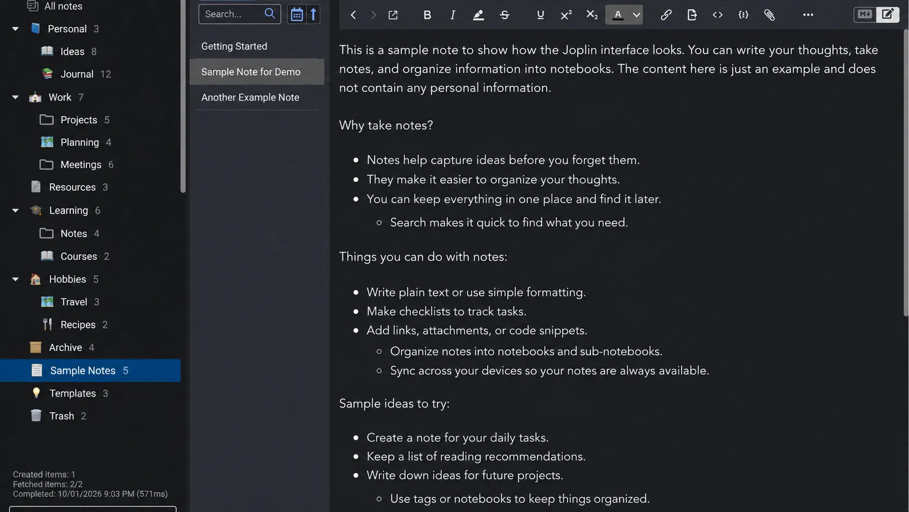This screenshot has width=909, height=512.
Task: Open the more options ellipsis menu
Action: click(808, 15)
